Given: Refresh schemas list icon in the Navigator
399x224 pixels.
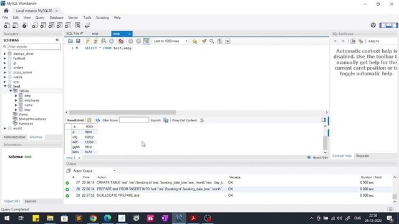Looking at the screenshot, I should tap(57, 40).
